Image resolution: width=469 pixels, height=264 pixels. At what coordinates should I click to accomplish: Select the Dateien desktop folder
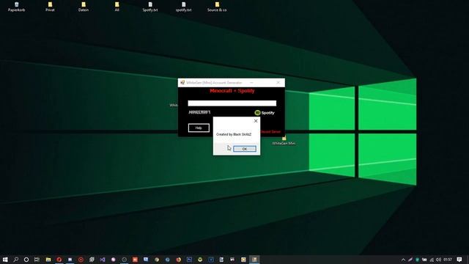(84, 7)
